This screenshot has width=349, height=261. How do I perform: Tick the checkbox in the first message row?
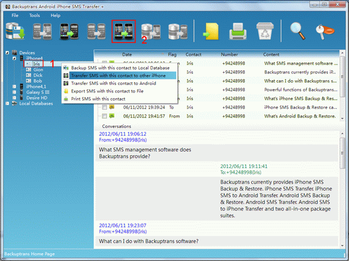tap(104, 63)
